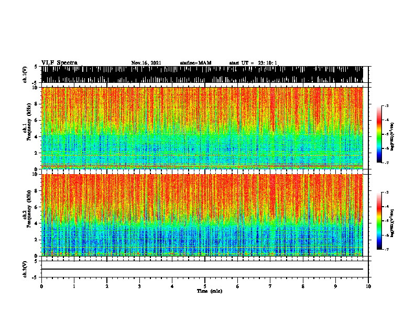Click the time axis tick label "7"
This screenshot has height=321, width=415.
pyautogui.click(x=270, y=286)
